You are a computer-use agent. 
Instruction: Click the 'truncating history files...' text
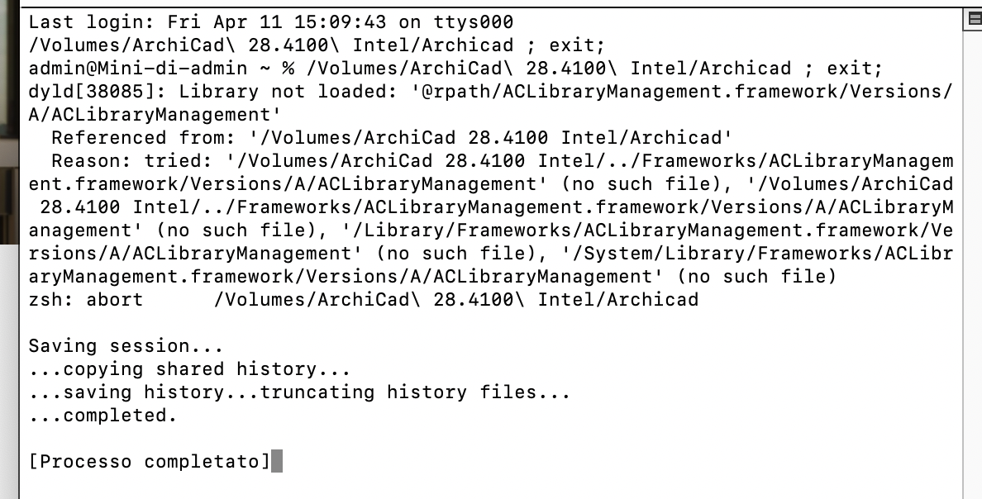pyautogui.click(x=415, y=392)
